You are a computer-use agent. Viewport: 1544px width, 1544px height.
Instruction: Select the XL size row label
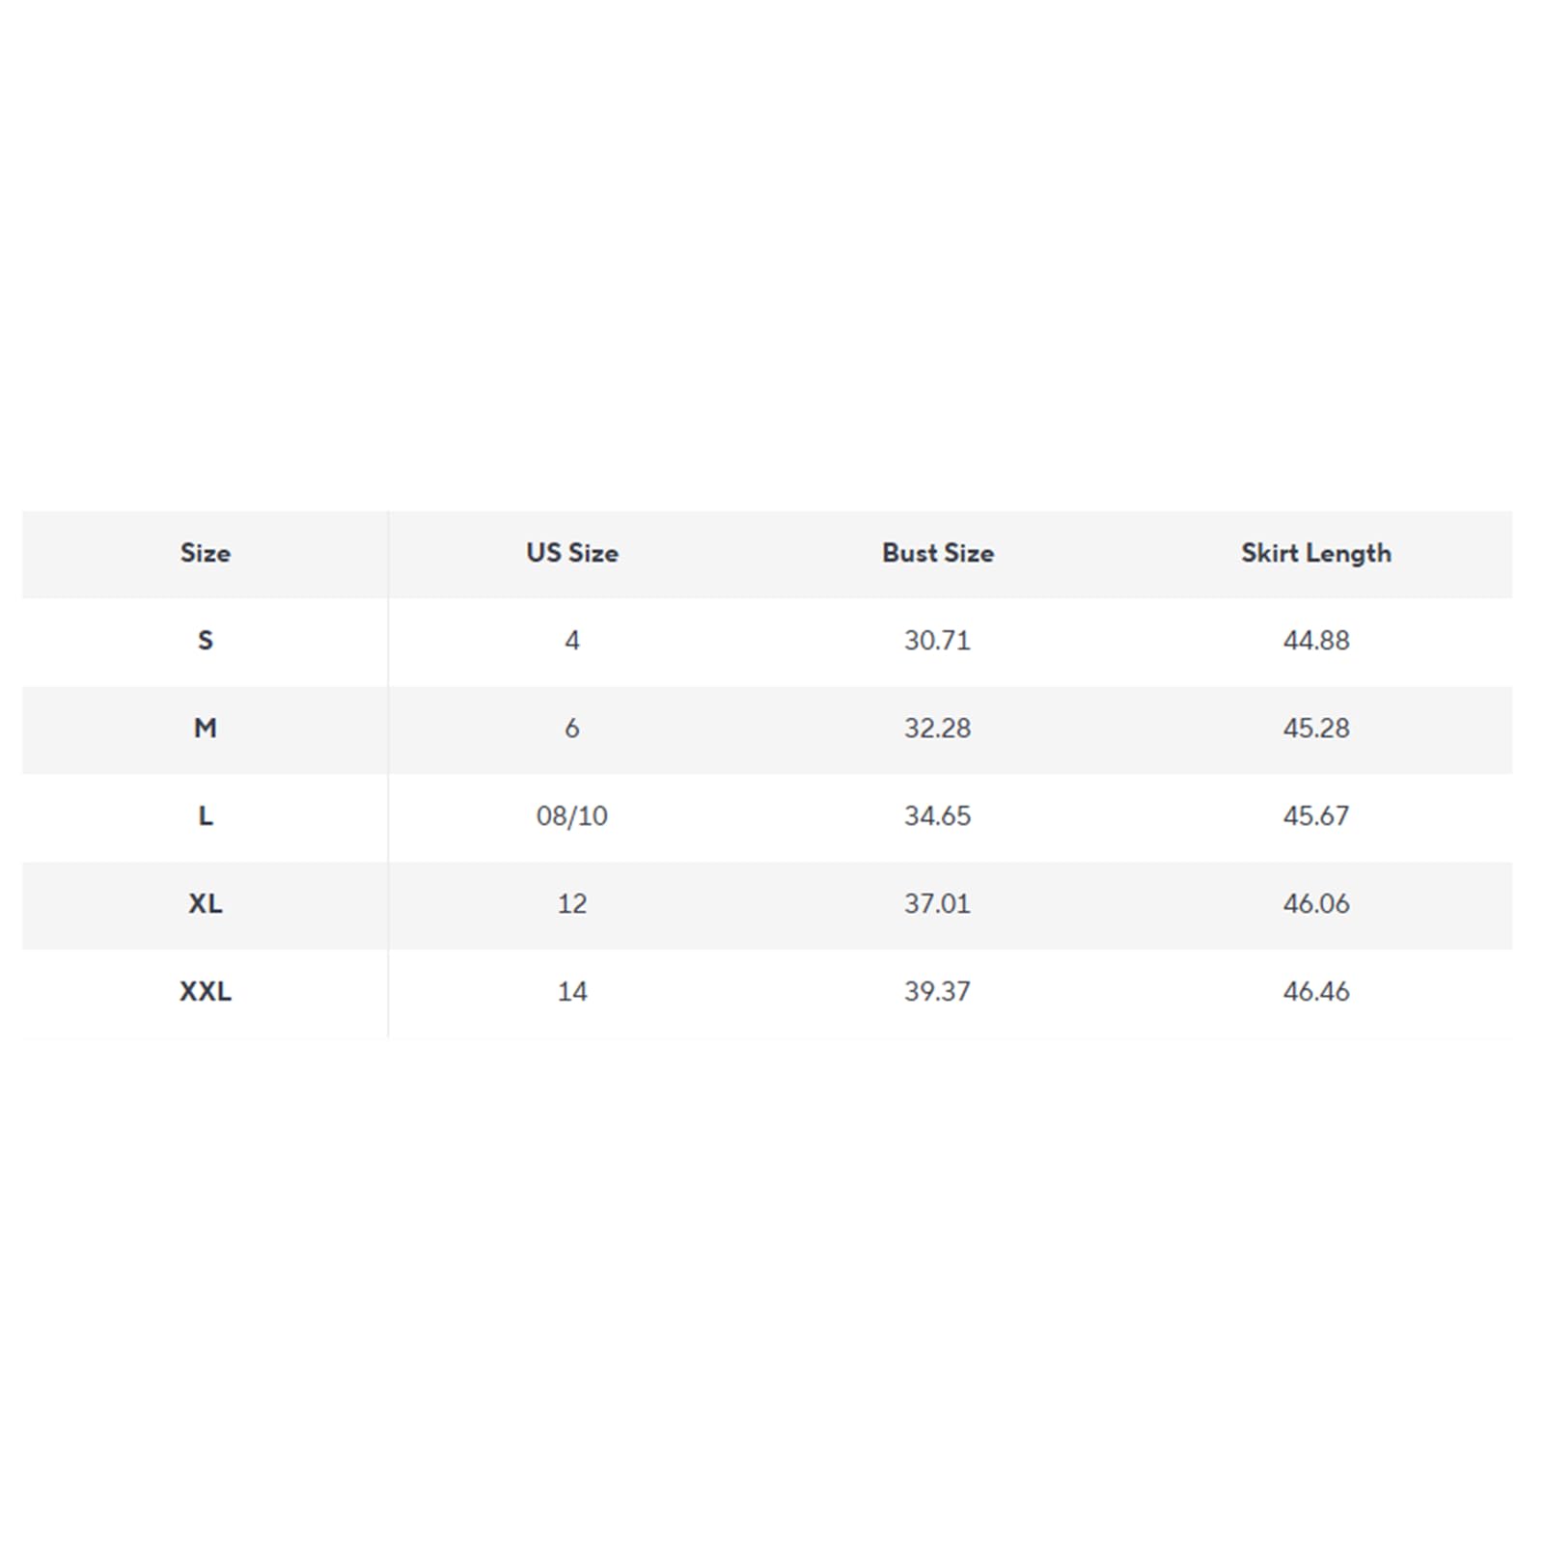206,904
